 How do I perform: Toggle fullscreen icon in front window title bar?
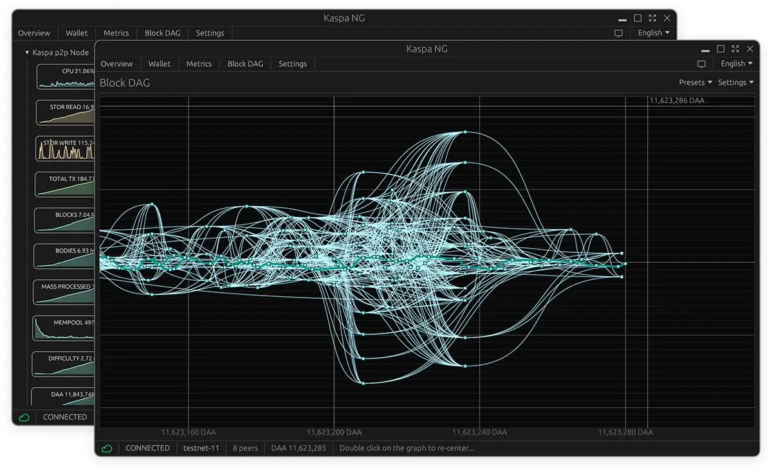tap(735, 49)
